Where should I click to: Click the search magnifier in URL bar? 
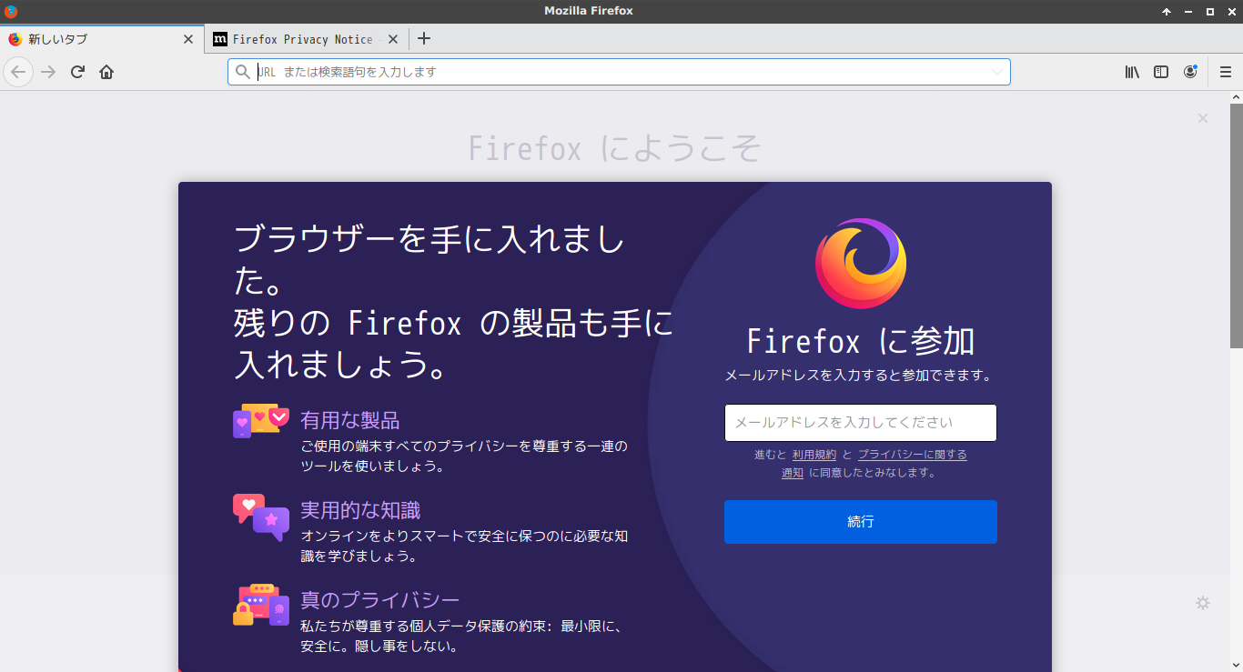pos(242,72)
